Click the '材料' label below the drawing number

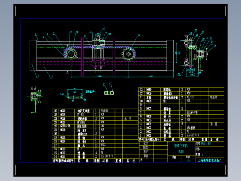[x=198, y=149]
